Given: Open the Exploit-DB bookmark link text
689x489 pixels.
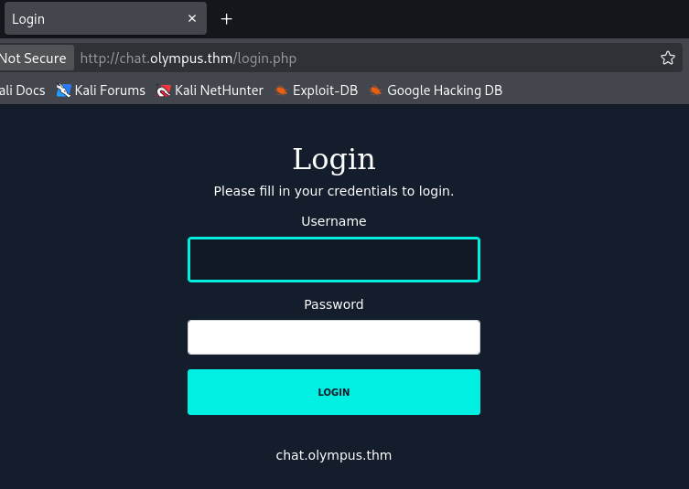Looking at the screenshot, I should 325,90.
